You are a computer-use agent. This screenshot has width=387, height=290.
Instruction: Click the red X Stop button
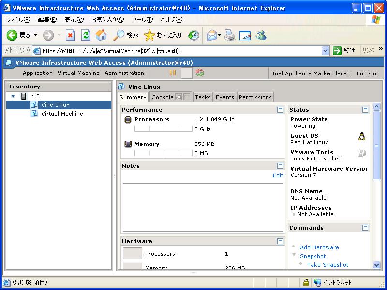(70, 35)
